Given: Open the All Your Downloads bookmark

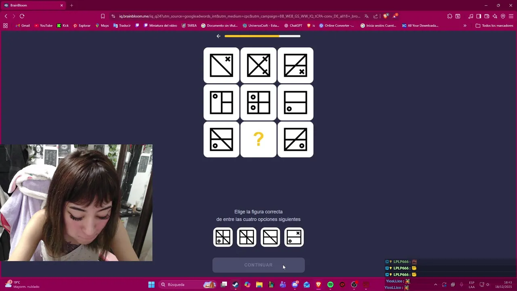Looking at the screenshot, I should pyautogui.click(x=420, y=25).
